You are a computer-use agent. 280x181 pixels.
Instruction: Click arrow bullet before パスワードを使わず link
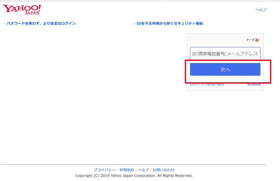pyautogui.click(x=5, y=24)
